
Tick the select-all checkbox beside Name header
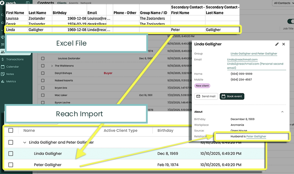(11, 130)
